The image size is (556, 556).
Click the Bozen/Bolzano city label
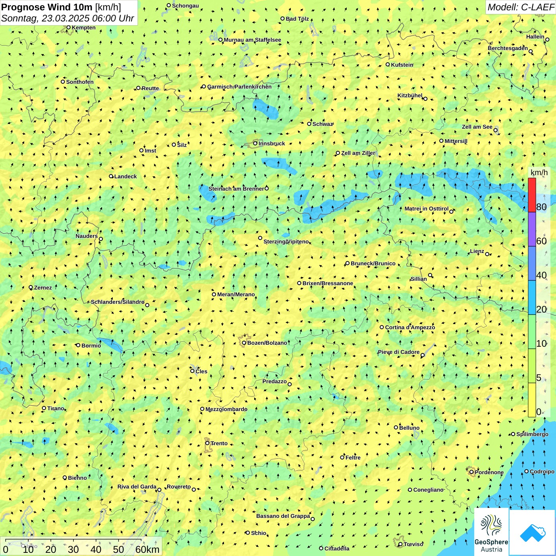267,343
